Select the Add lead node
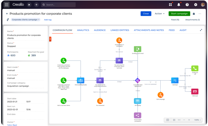This screenshot has height=126, width=208. coord(175,80)
